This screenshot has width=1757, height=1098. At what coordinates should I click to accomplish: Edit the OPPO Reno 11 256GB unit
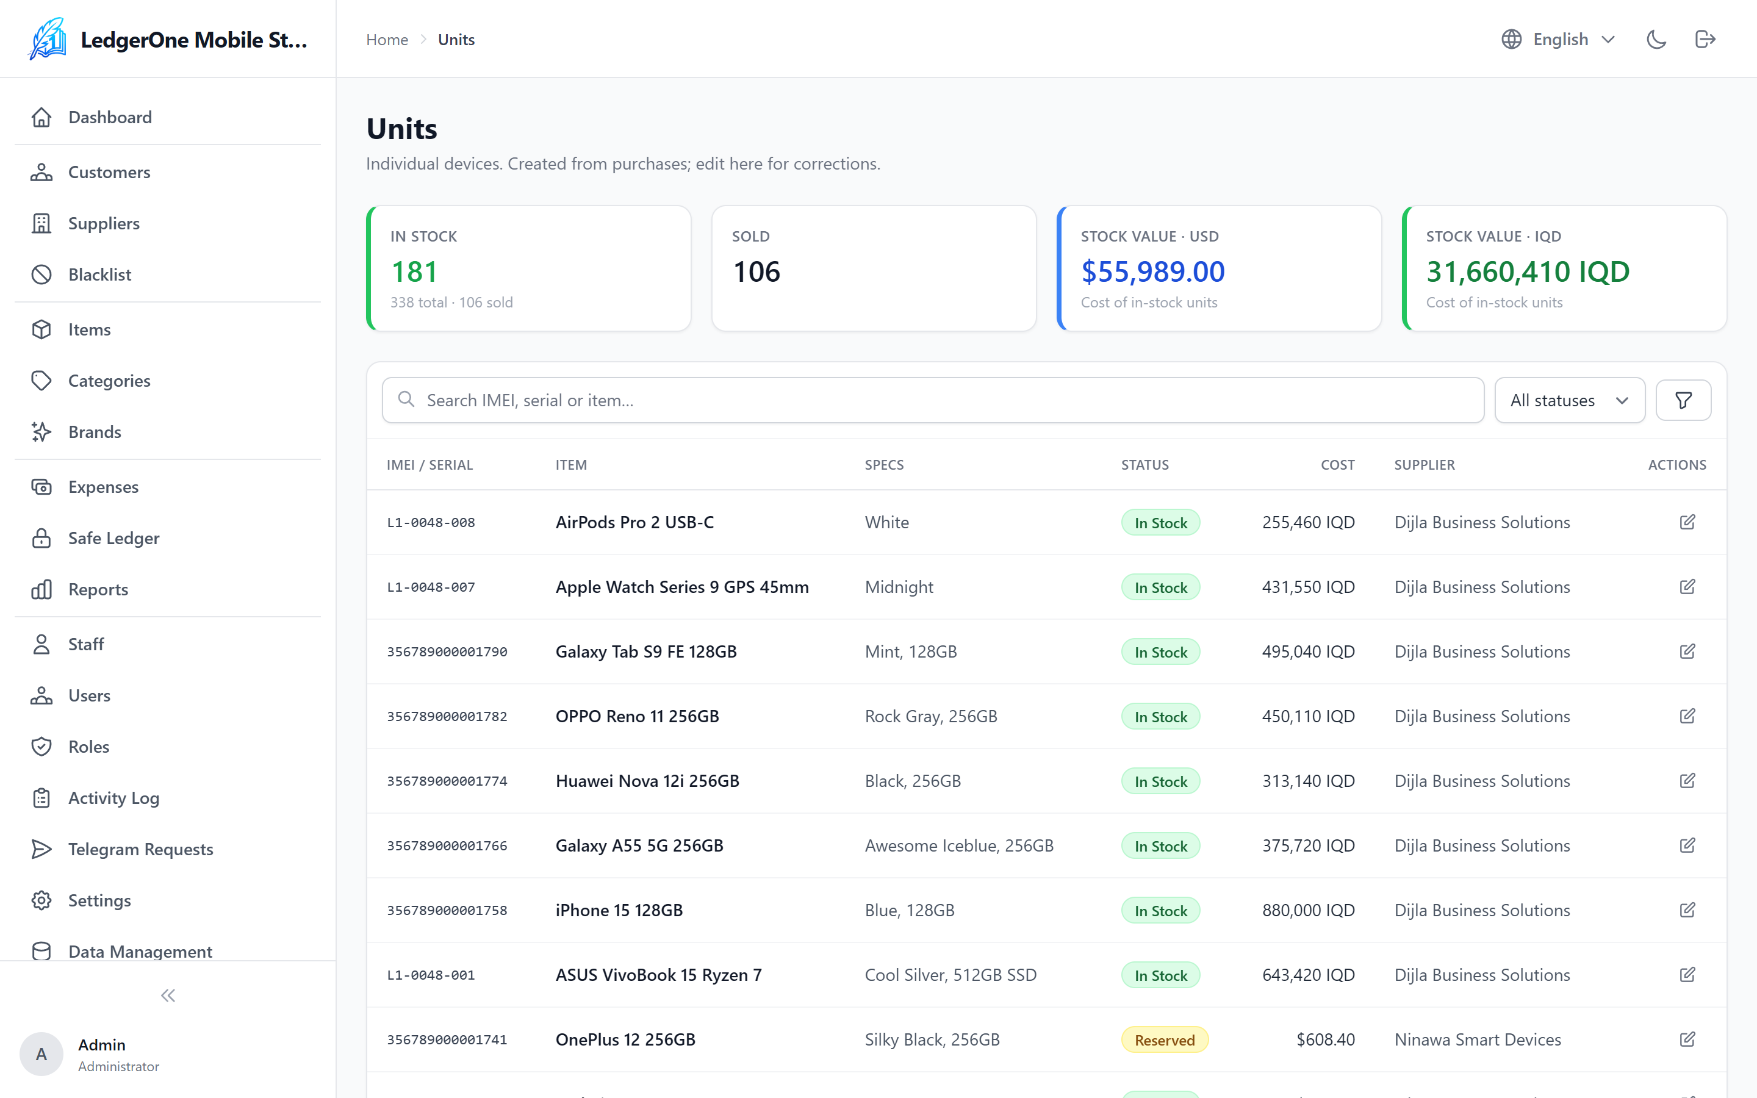click(1687, 716)
